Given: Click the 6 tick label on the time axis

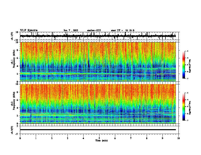Looking at the screenshot, I should [115, 138].
